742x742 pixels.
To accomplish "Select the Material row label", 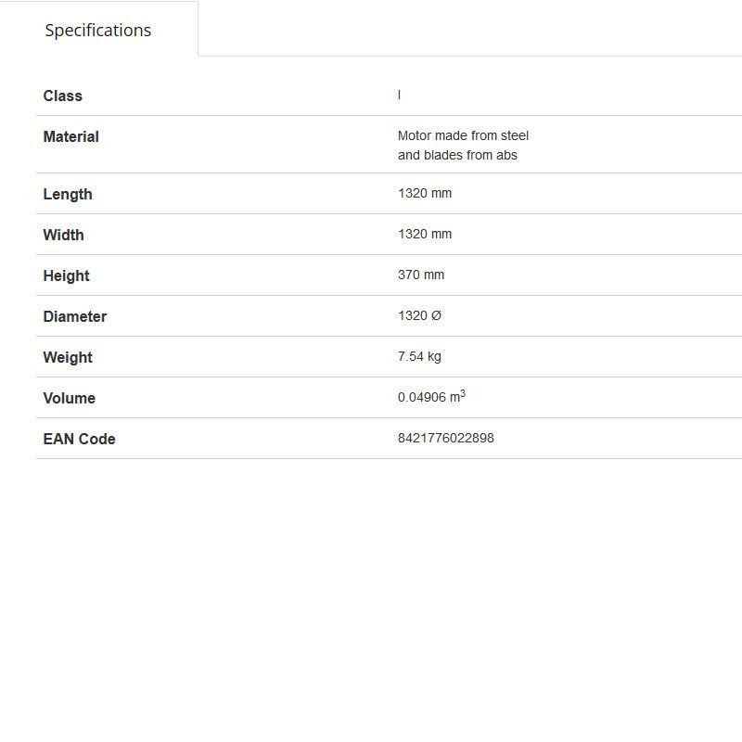I will click(x=71, y=136).
